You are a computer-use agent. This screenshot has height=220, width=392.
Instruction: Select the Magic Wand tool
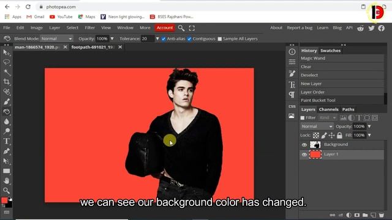[x=7, y=72]
